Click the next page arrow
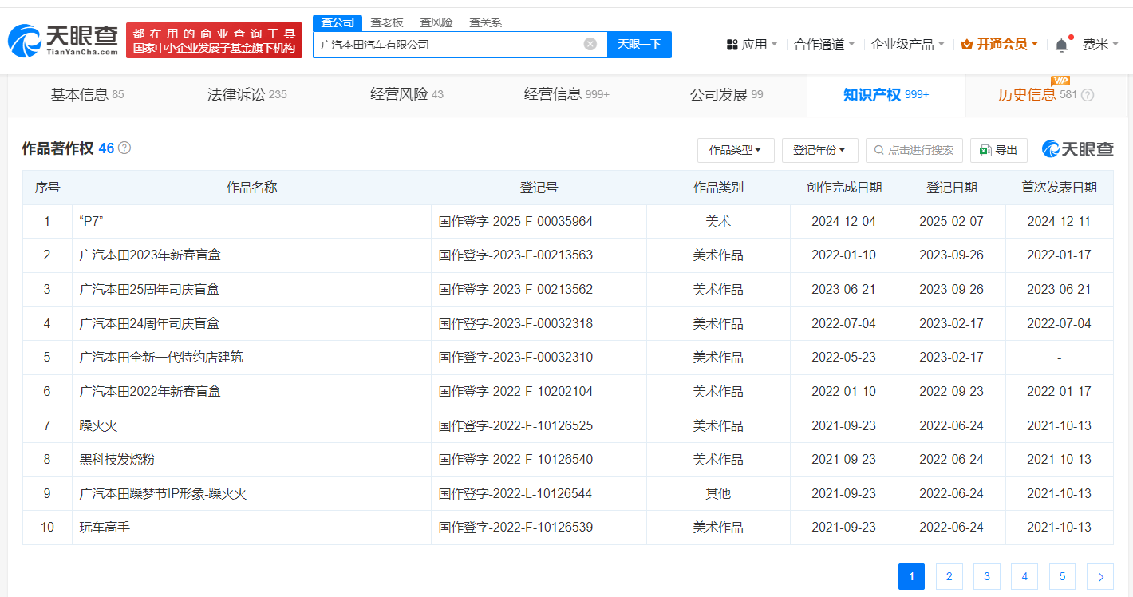 tap(1100, 576)
